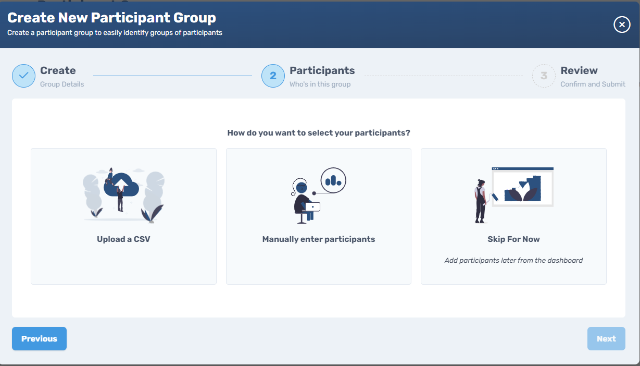
Task: Jump to the Participants step label
Action: (321, 70)
